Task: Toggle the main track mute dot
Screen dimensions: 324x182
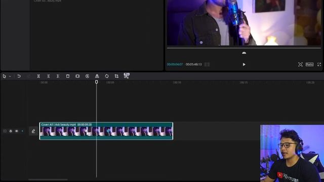Action: 22,131
